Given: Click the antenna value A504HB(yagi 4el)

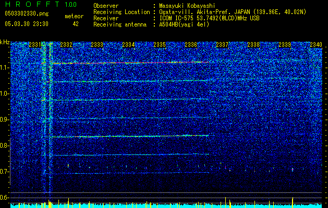Looking at the screenshot, I should [x=184, y=24].
